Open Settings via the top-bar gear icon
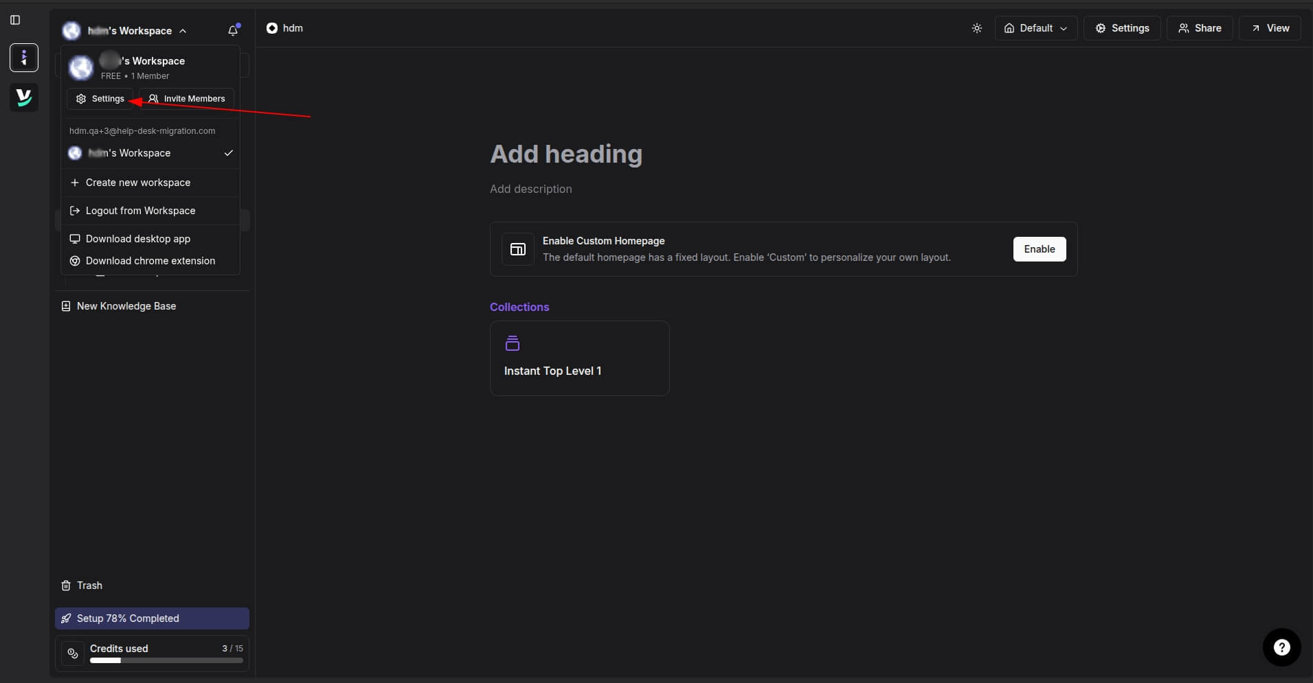Screen dimensions: 1313x683 [1123, 28]
